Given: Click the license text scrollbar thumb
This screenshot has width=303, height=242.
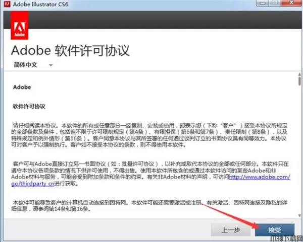Looking at the screenshot, I should [x=299, y=81].
